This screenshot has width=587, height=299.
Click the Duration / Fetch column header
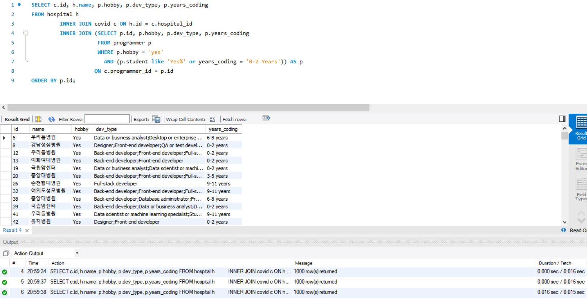(x=555, y=263)
